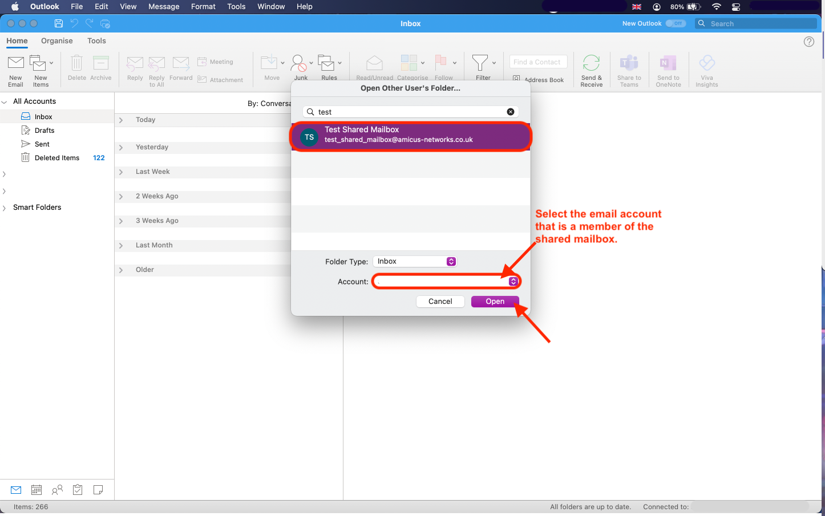This screenshot has height=516, width=825.
Task: Open the Organise tab
Action: coord(57,40)
